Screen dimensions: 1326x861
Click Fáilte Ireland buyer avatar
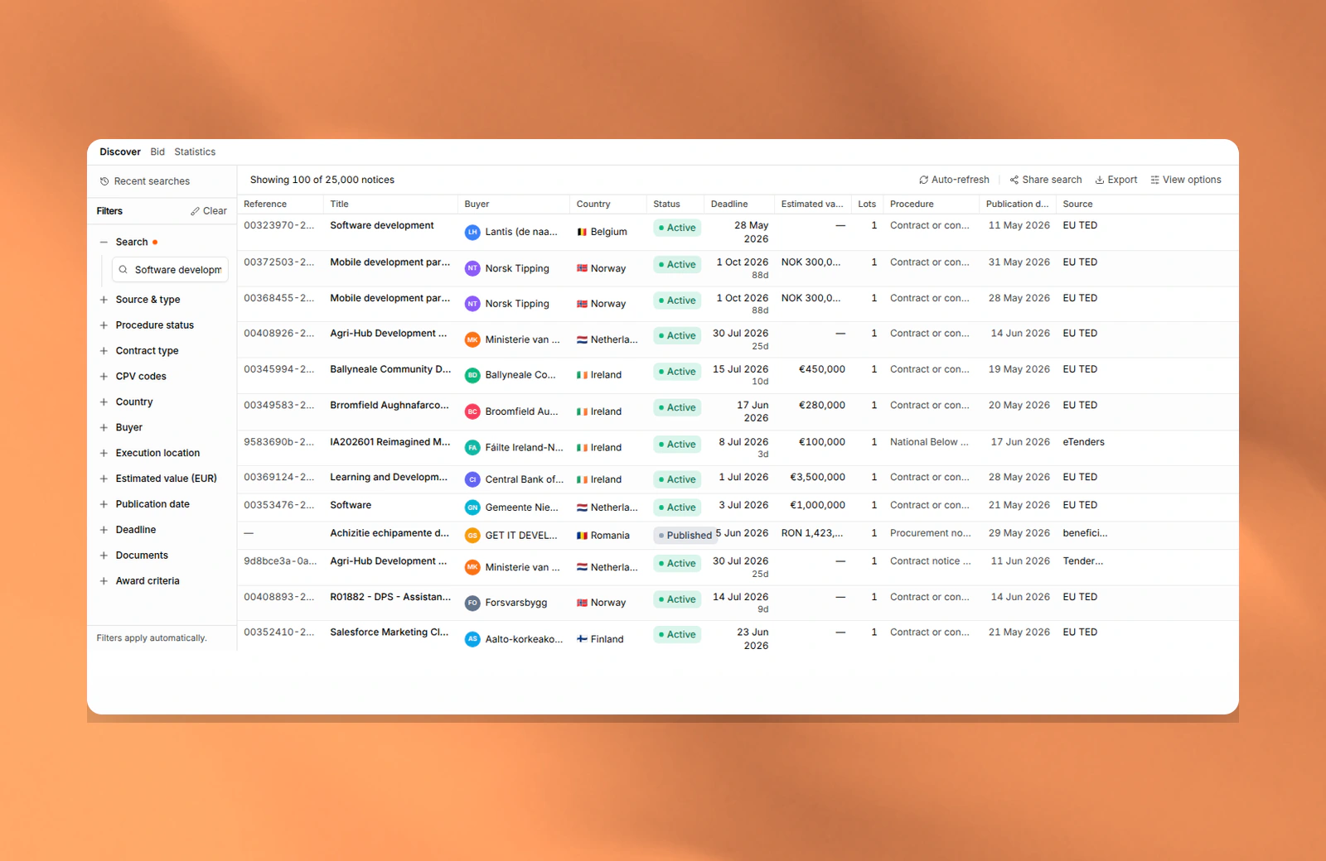[x=472, y=447]
